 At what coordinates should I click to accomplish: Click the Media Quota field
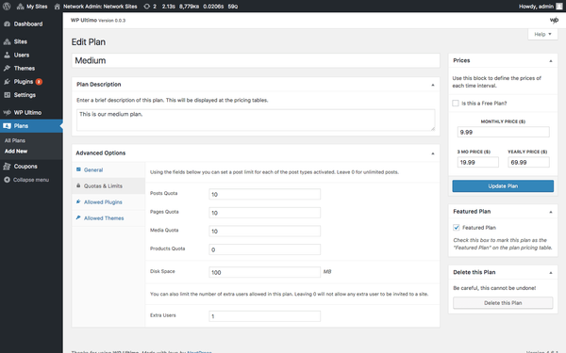pyautogui.click(x=264, y=231)
